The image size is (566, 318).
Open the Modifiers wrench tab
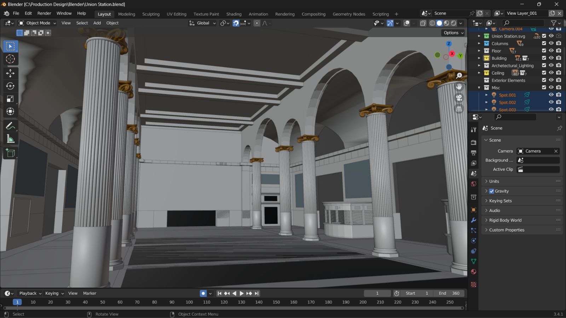[x=474, y=220]
